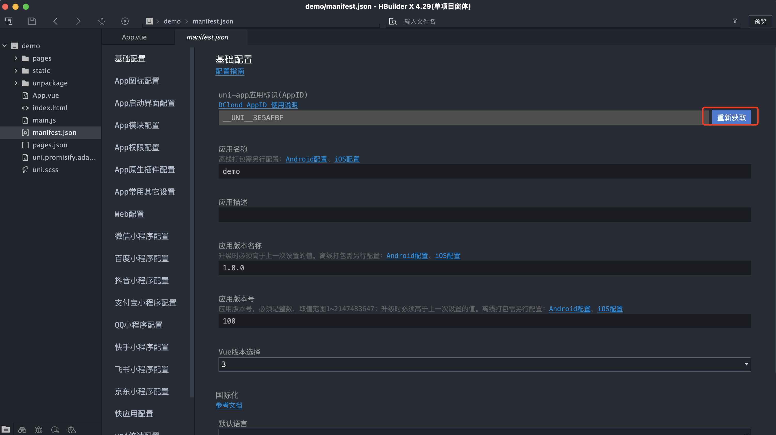Open pages.json in the file tree
776x435 pixels.
(50, 145)
